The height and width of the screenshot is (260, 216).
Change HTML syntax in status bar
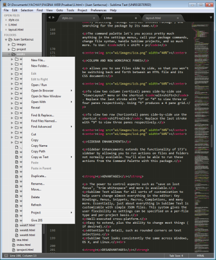point(200,256)
